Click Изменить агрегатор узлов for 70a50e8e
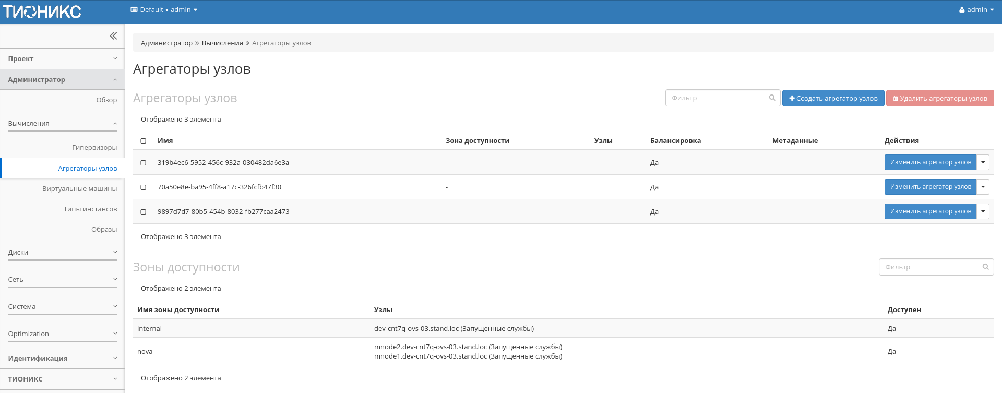This screenshot has height=393, width=1002. (930, 187)
